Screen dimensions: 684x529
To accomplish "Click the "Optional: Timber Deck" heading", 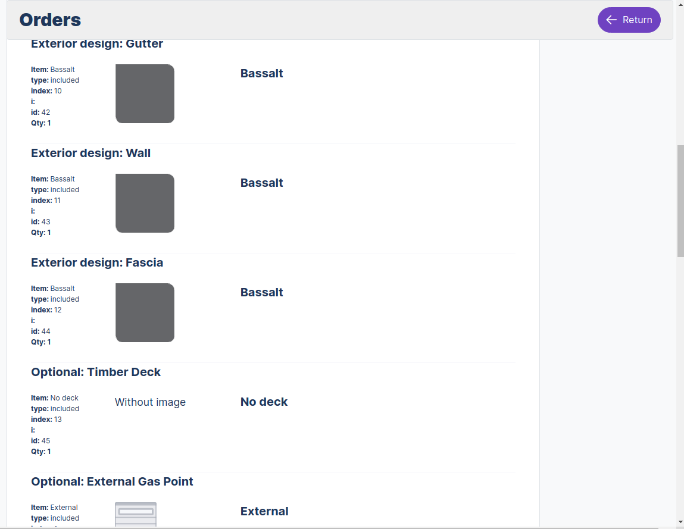I will 96,372.
